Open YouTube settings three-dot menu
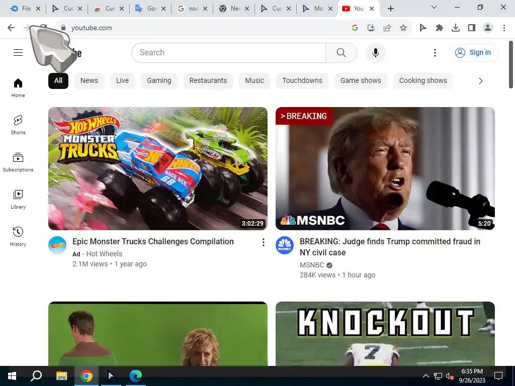This screenshot has width=515, height=386. pyautogui.click(x=435, y=52)
